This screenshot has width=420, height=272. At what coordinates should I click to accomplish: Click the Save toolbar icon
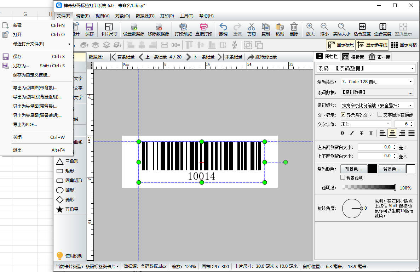pyautogui.click(x=89, y=29)
